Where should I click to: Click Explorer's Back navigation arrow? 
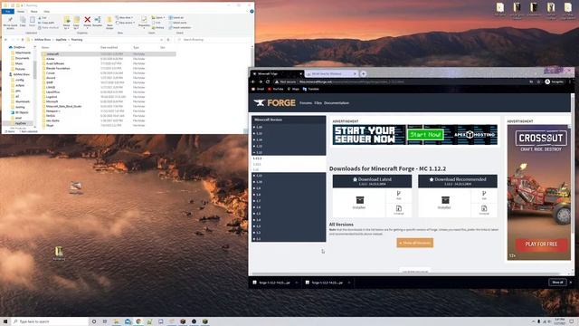click(5, 40)
